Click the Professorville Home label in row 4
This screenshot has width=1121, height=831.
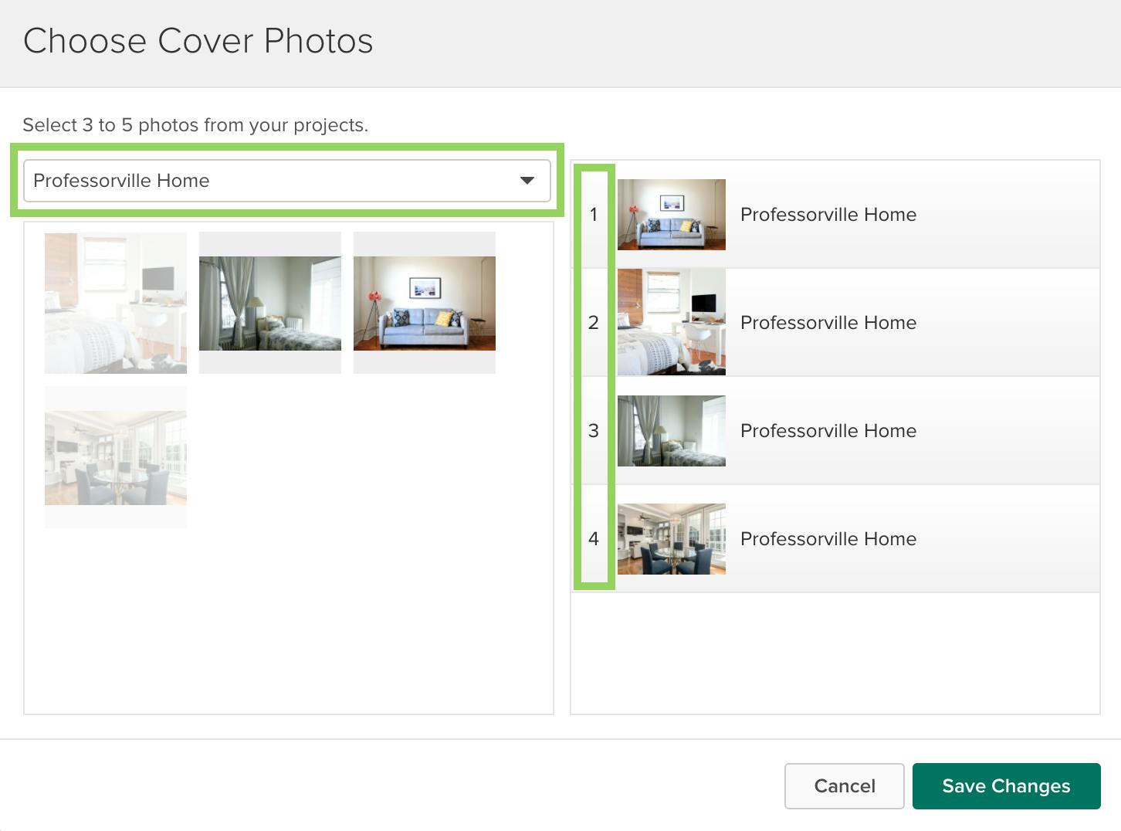tap(828, 539)
